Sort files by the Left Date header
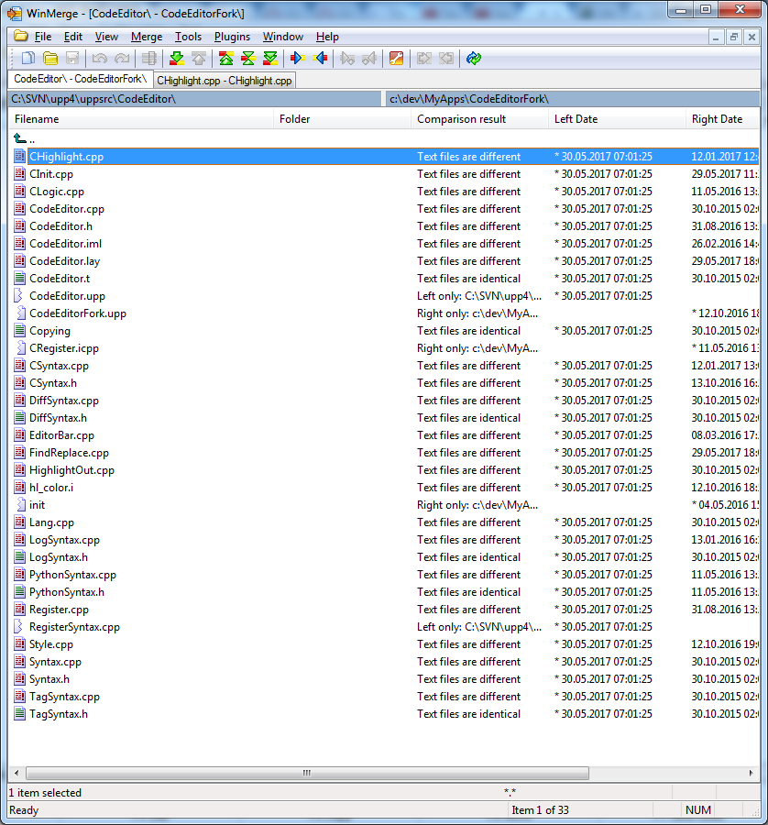 pyautogui.click(x=576, y=119)
